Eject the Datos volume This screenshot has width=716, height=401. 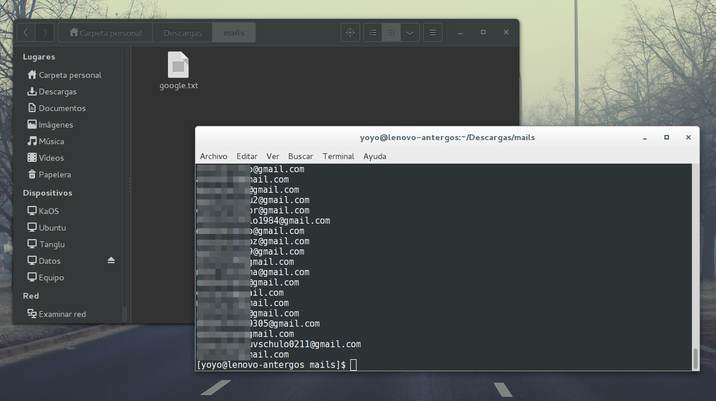(111, 260)
